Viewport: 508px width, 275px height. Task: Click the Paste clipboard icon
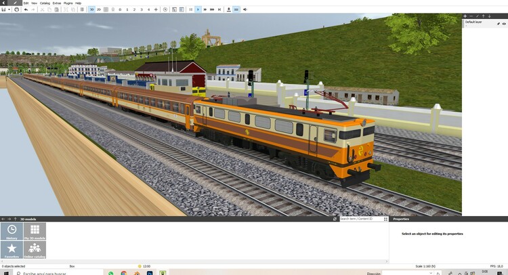click(x=56, y=9)
